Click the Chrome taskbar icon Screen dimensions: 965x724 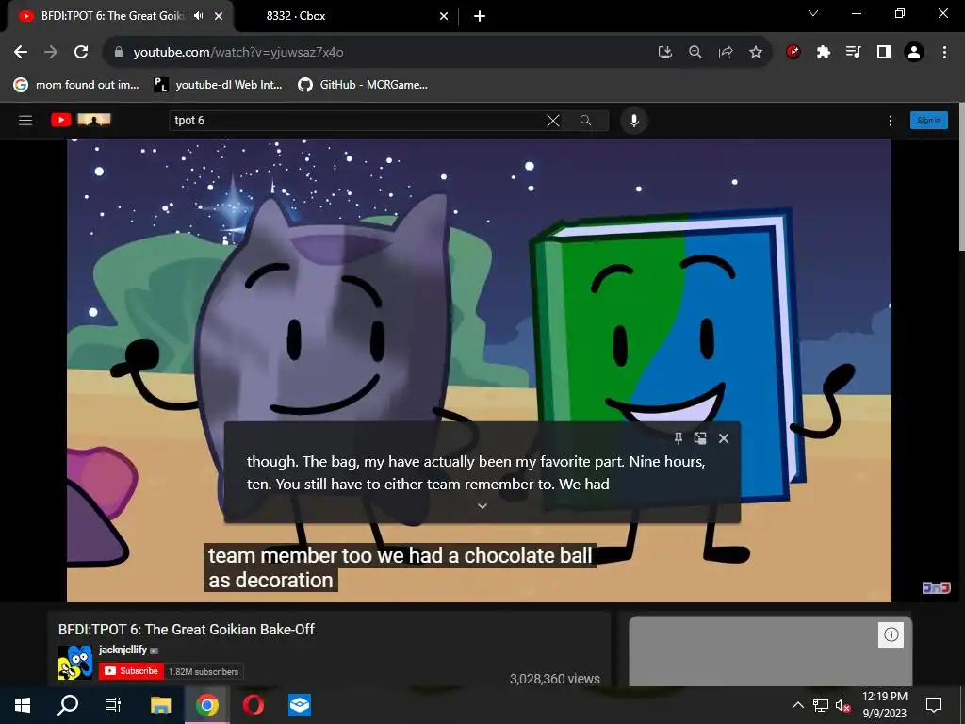coord(207,705)
